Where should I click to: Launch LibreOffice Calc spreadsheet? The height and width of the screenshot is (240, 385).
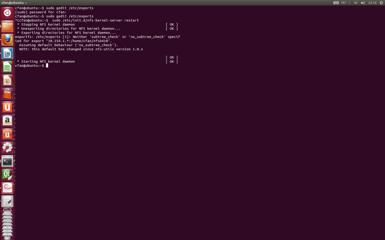[8, 67]
